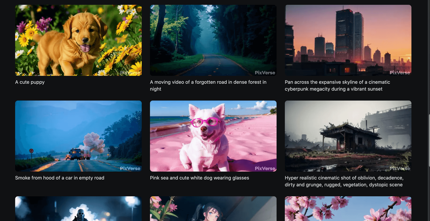Click the PixVerse watermark on forest video
Image resolution: width=430 pixels, height=221 pixels.
pos(265,73)
